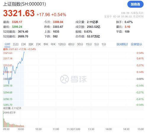Switch to the 1分 tab
The image size is (148, 133).
tap(104, 44)
